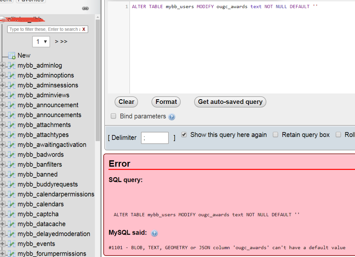
Task: Open the page number dropdown
Action: 41,42
